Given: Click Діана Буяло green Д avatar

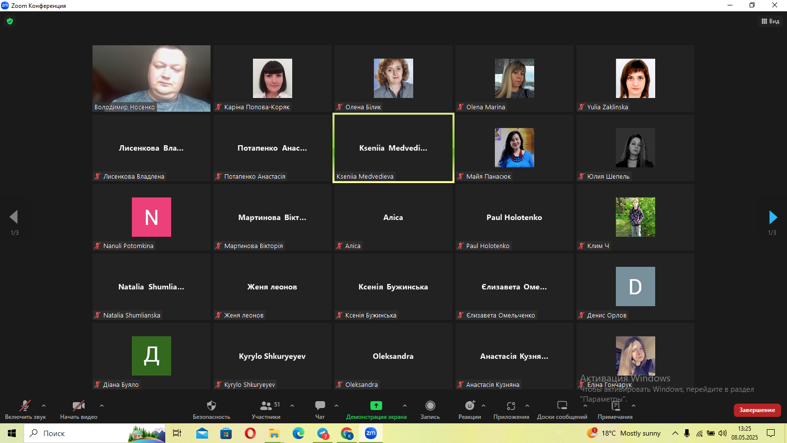Looking at the screenshot, I should pos(151,356).
